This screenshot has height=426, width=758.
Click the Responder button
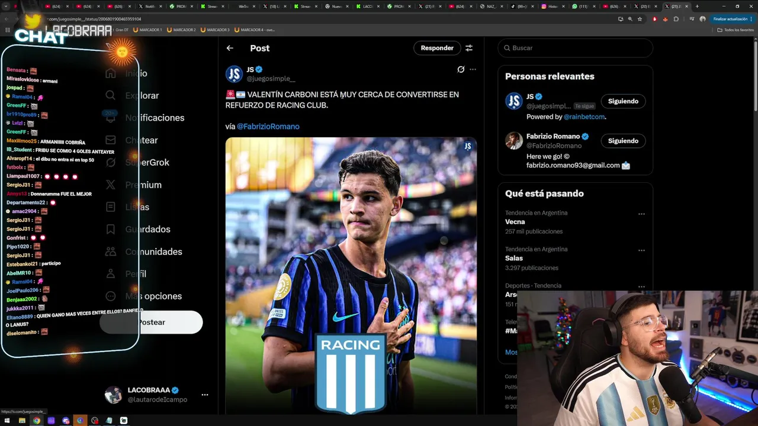click(x=437, y=48)
